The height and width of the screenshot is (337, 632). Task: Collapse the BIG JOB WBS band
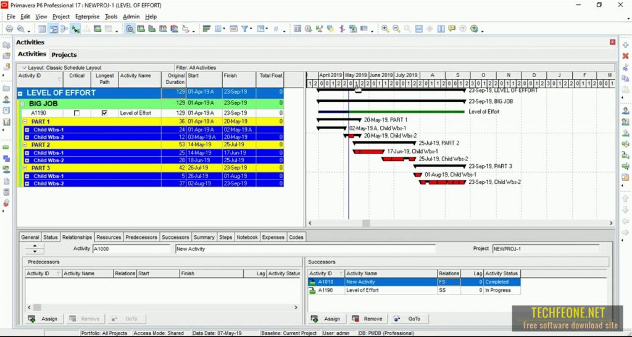(23, 104)
